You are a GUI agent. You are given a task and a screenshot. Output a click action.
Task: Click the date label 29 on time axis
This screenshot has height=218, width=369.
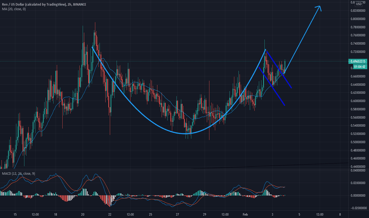(x=205, y=214)
